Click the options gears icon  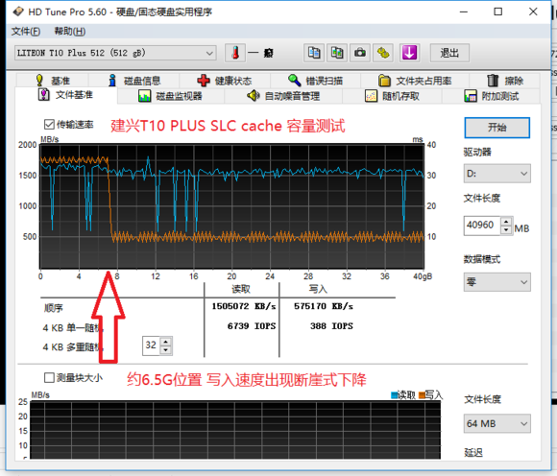click(x=383, y=53)
